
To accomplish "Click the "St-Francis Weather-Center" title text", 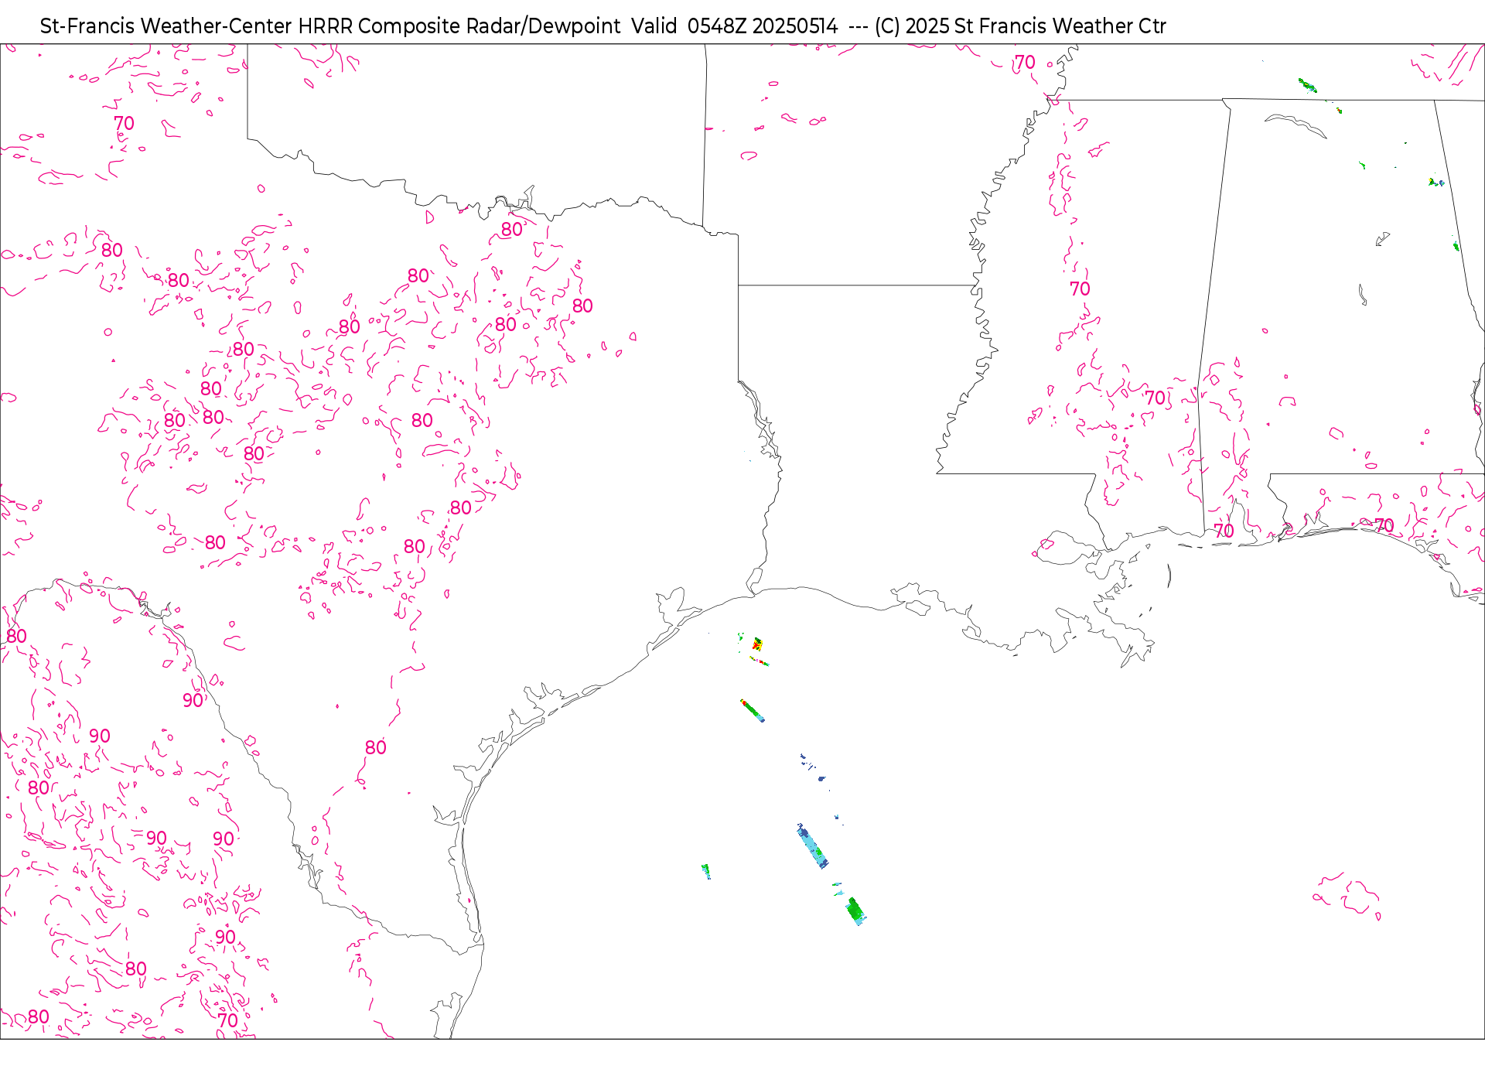I will pyautogui.click(x=166, y=26).
